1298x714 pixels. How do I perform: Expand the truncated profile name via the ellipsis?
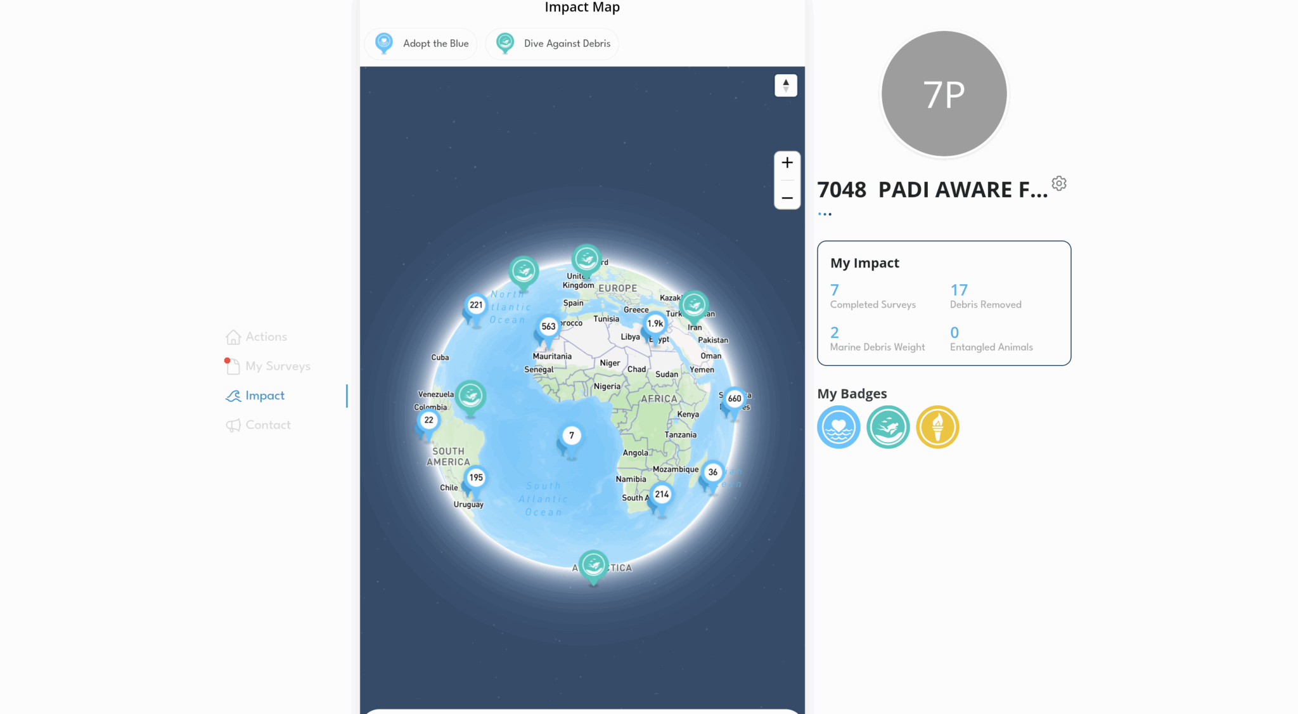pos(824,212)
